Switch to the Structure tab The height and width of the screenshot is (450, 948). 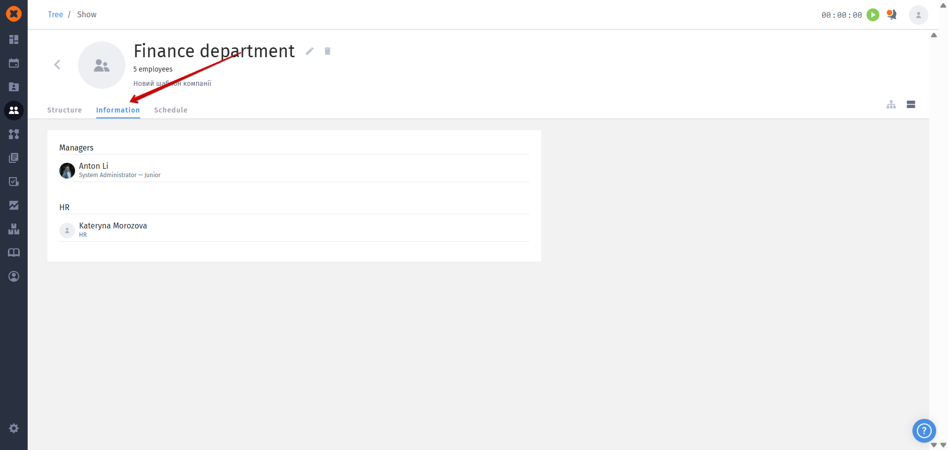point(65,110)
